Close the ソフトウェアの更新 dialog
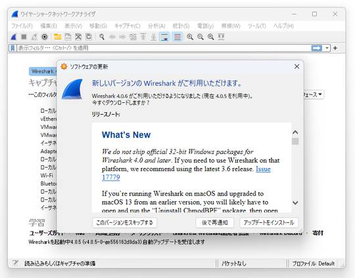 (296, 67)
